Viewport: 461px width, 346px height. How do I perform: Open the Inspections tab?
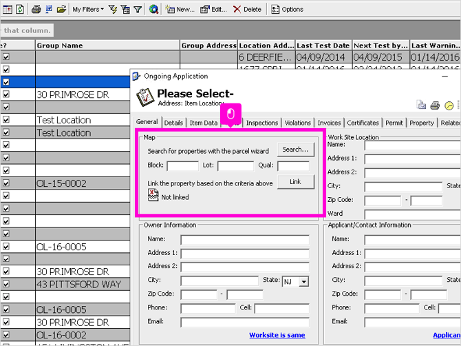262,123
